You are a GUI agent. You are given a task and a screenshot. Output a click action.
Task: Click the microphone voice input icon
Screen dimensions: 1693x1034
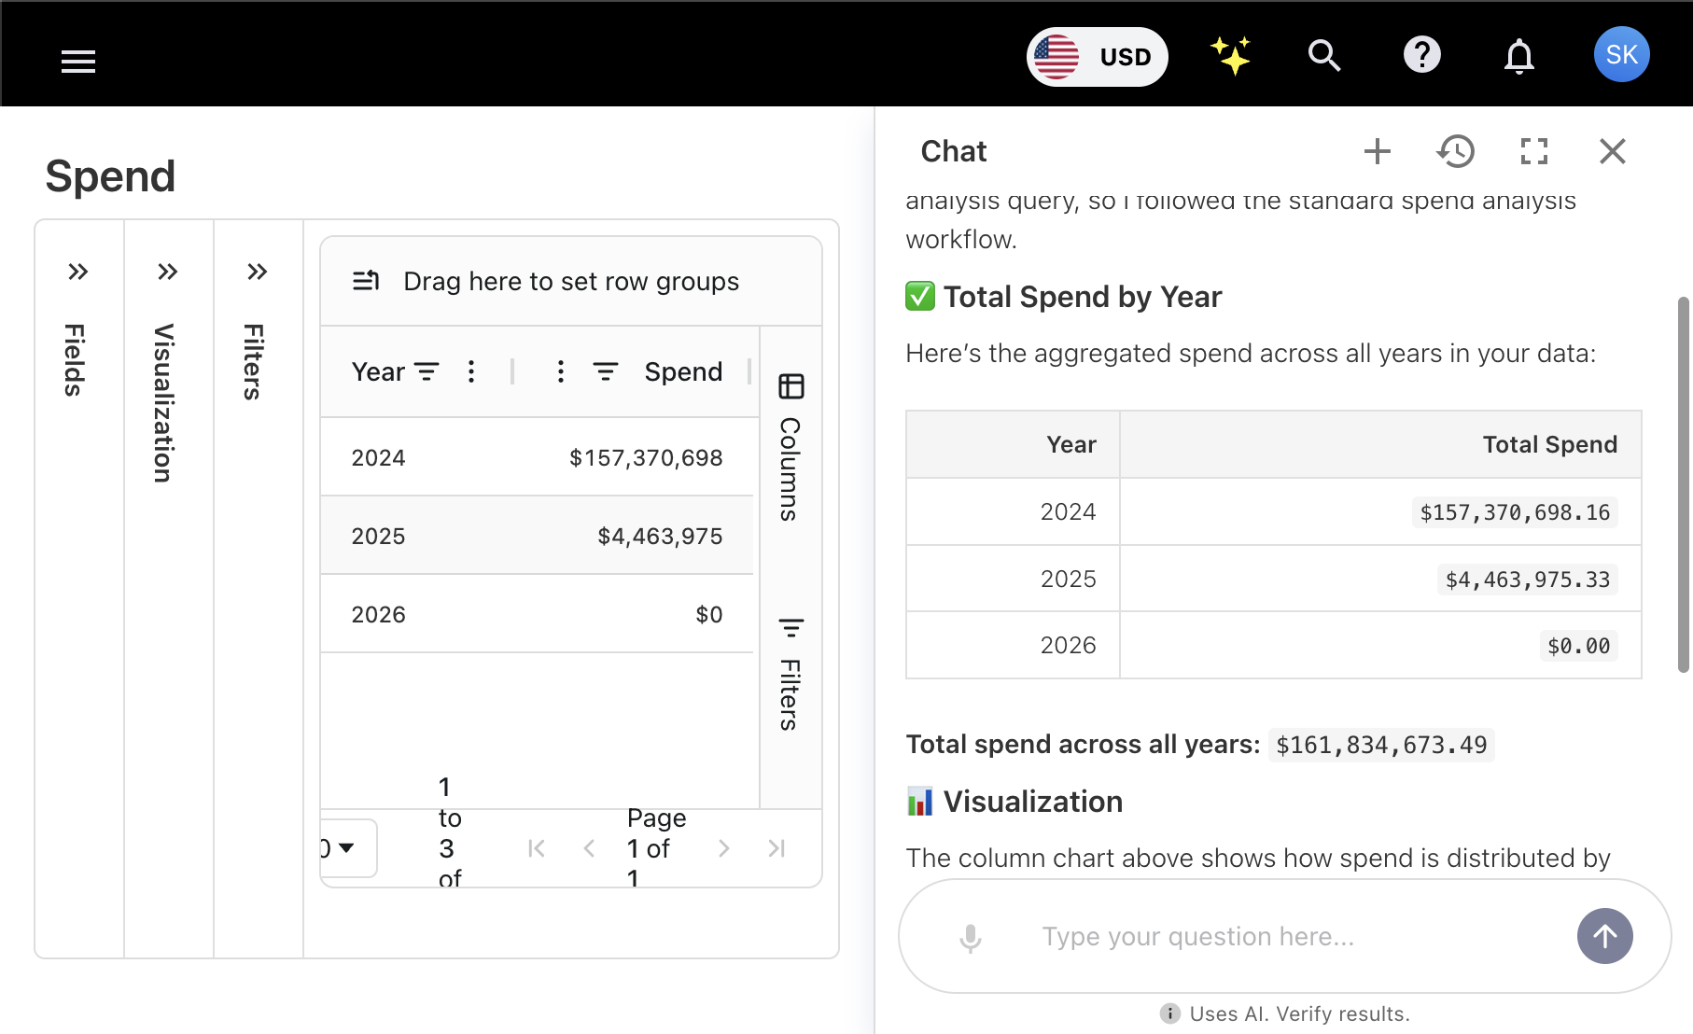(x=971, y=937)
